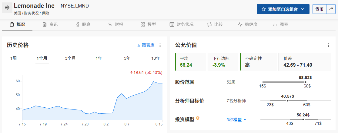The image size is (338, 133).
Task: Click the document icon of 资讯 tab
Action: 45,24
